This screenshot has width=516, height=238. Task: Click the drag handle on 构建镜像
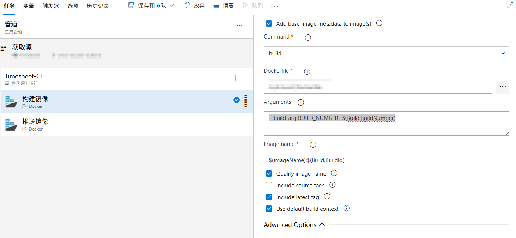click(246, 101)
